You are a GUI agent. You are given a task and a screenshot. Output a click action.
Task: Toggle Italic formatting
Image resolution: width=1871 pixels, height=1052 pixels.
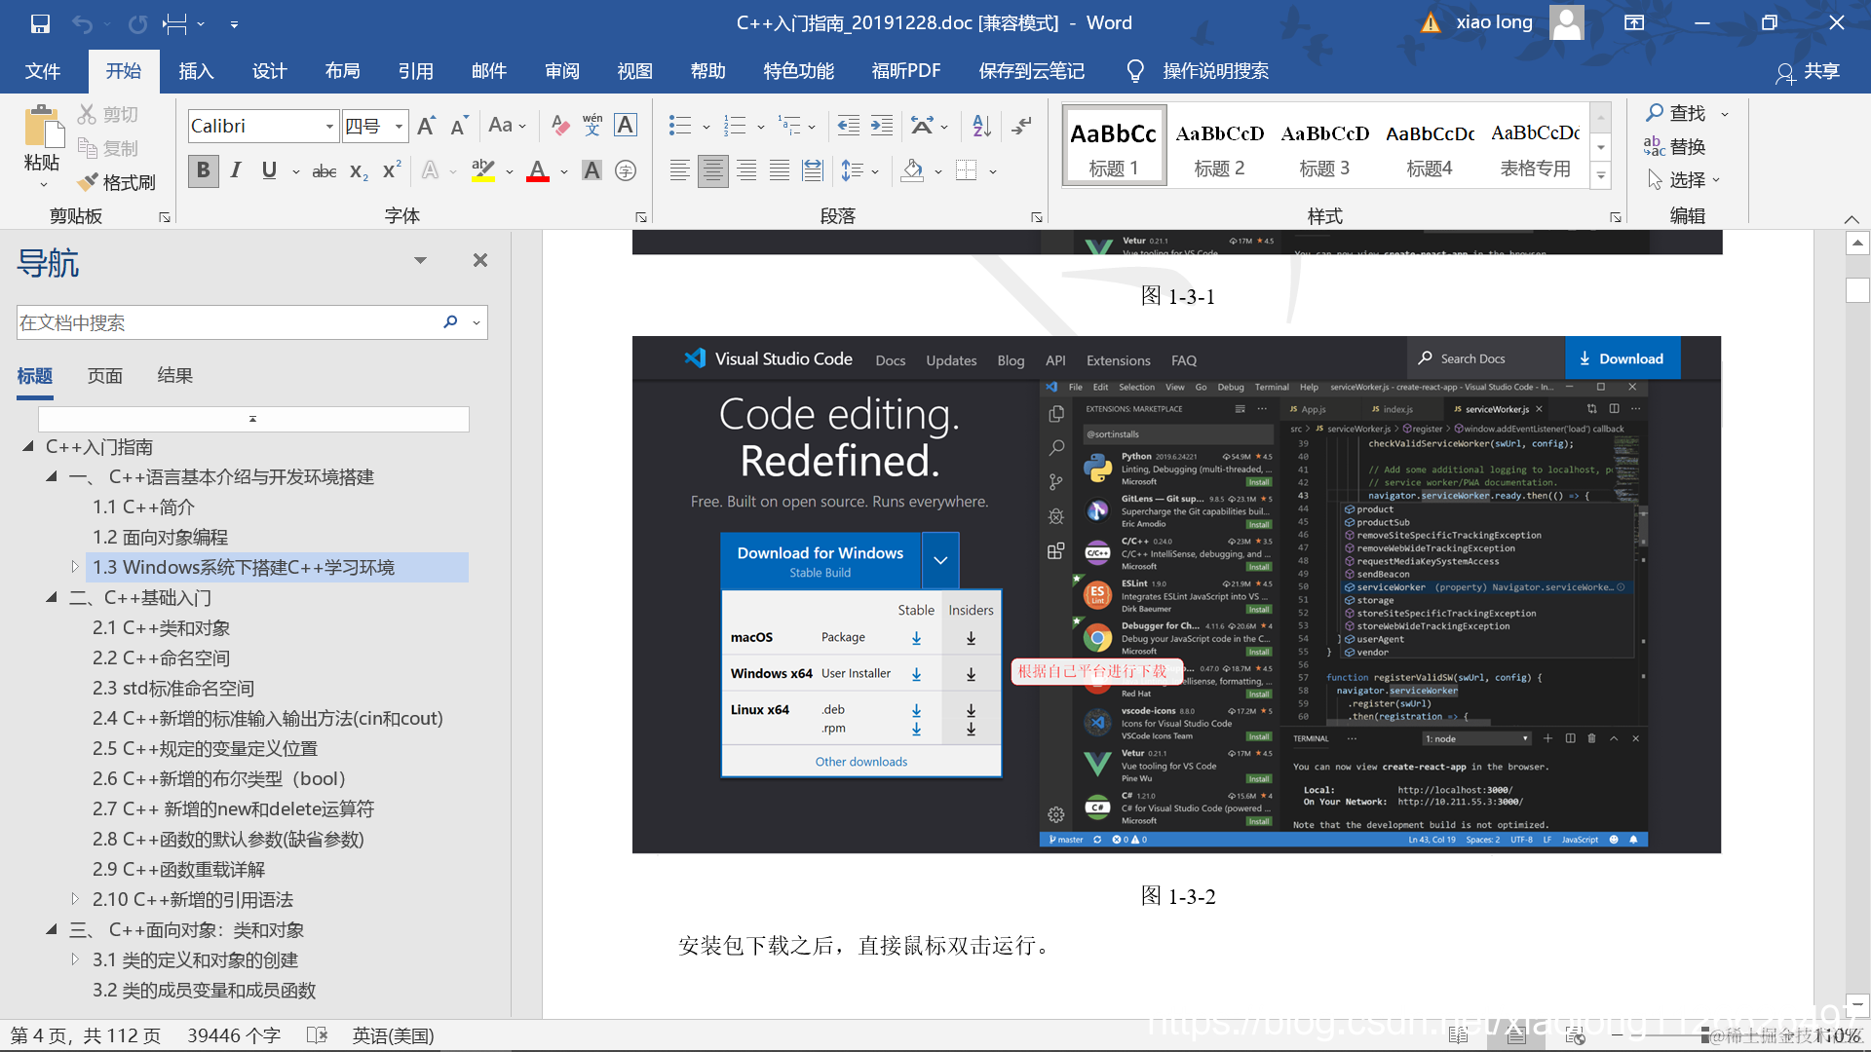(x=236, y=171)
